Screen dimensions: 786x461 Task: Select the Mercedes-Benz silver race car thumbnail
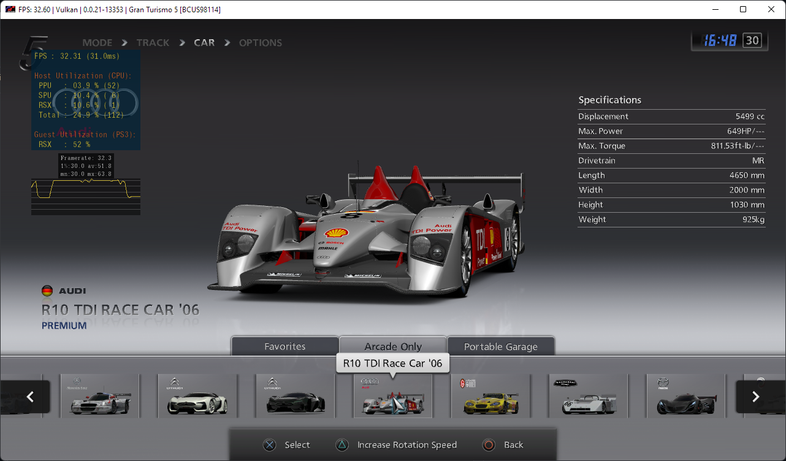[100, 396]
